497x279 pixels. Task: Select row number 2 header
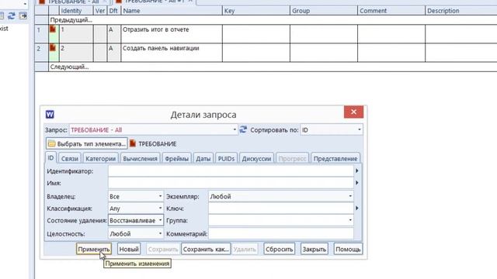[x=41, y=53]
